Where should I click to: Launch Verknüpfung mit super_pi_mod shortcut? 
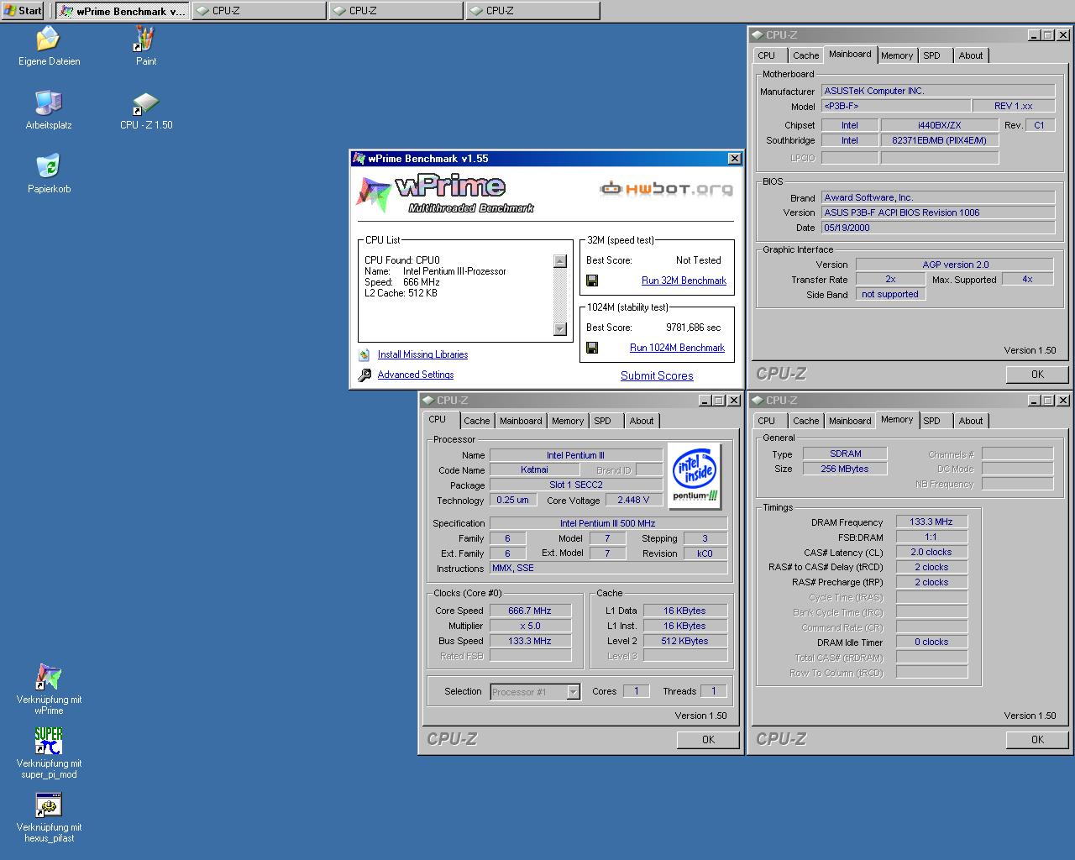coord(49,753)
